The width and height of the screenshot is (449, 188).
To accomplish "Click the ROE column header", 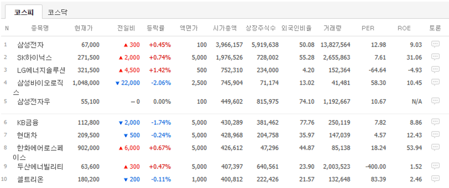I will 404,28.
